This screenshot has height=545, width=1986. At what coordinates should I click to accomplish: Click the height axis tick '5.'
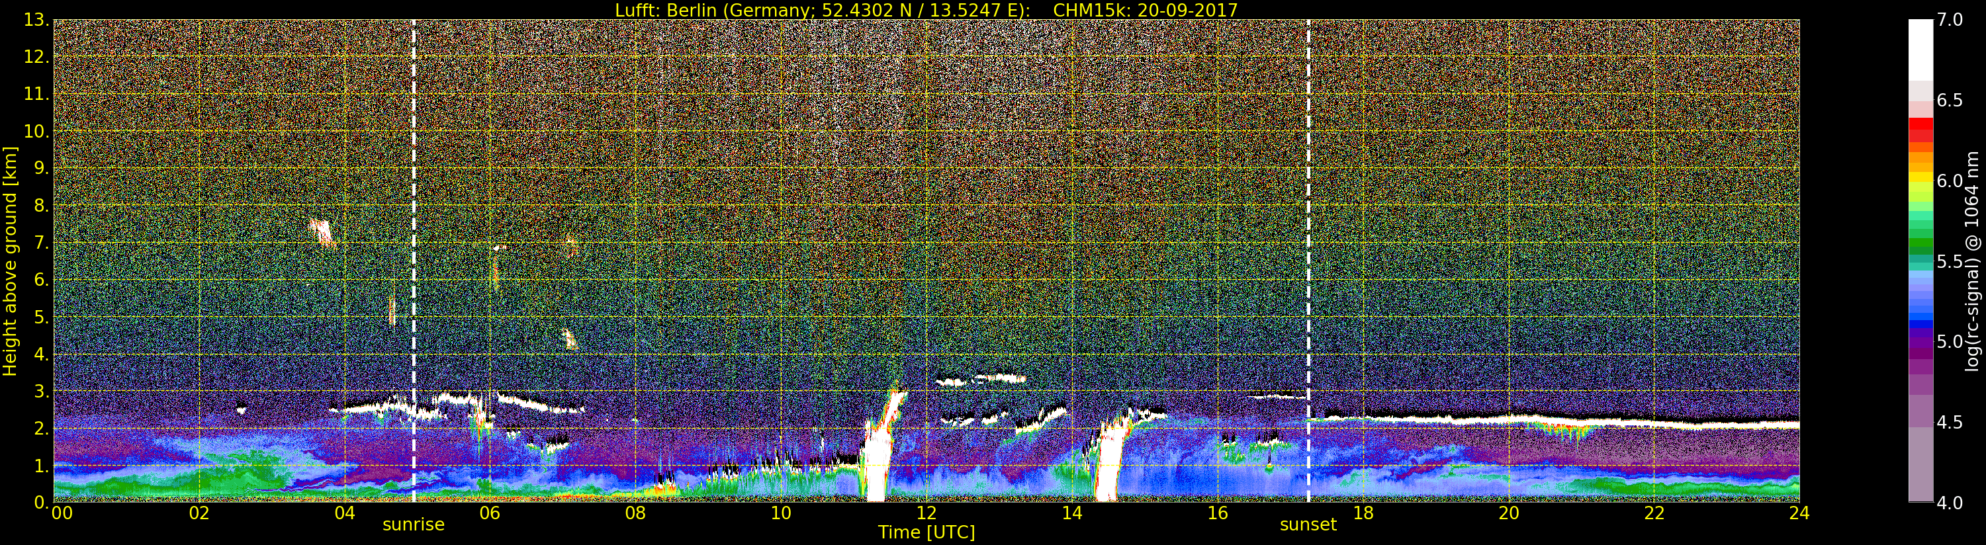pos(41,317)
